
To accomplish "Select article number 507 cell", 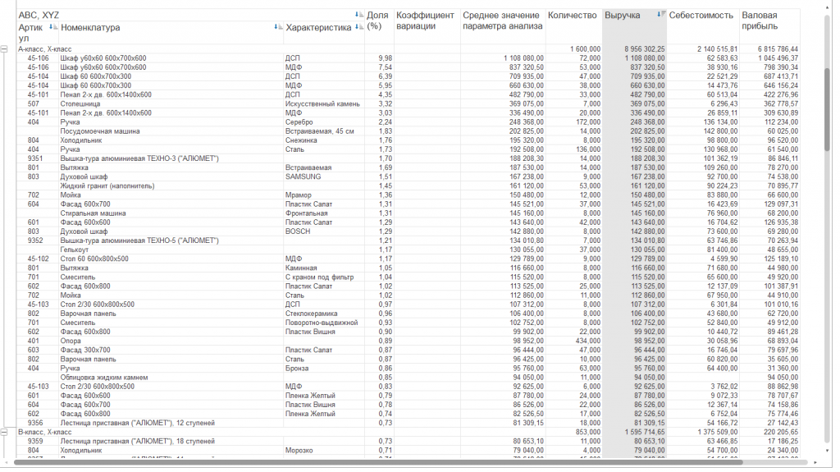I will pyautogui.click(x=33, y=103).
